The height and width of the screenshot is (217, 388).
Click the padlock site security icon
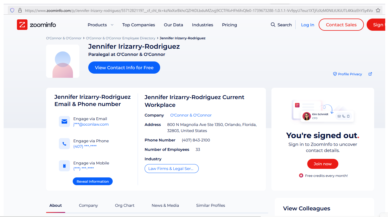pos(20,10)
